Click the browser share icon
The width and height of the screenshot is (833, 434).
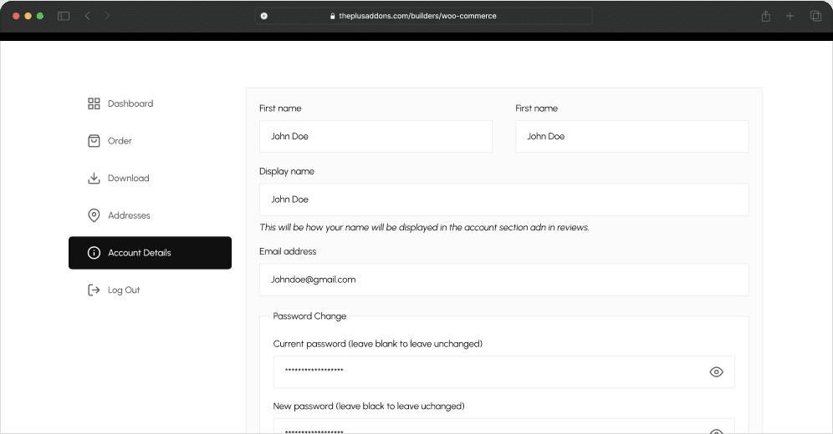tap(765, 16)
